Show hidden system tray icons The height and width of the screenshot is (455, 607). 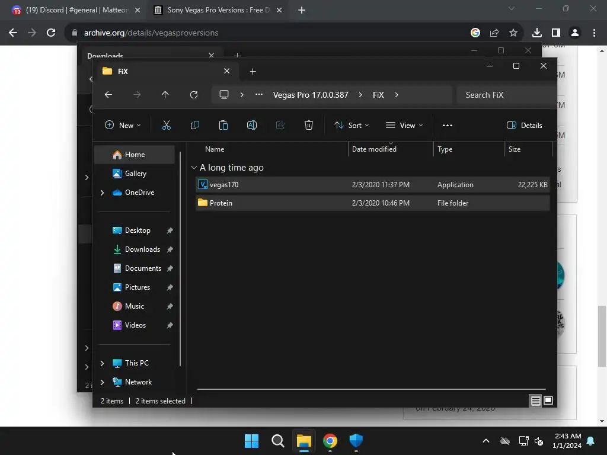[x=486, y=441]
